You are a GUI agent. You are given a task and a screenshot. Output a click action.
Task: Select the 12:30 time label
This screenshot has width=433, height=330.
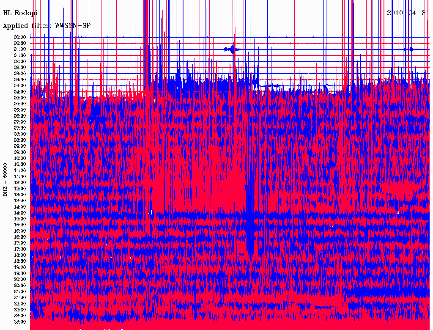(20, 189)
